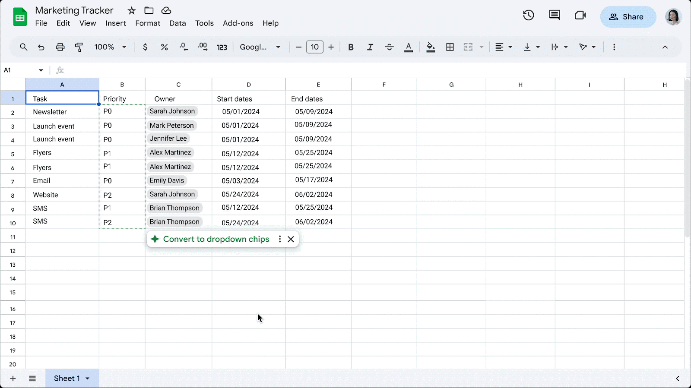Open suggestion more options (three dots)
Screen dimensions: 691x388
click(280, 239)
